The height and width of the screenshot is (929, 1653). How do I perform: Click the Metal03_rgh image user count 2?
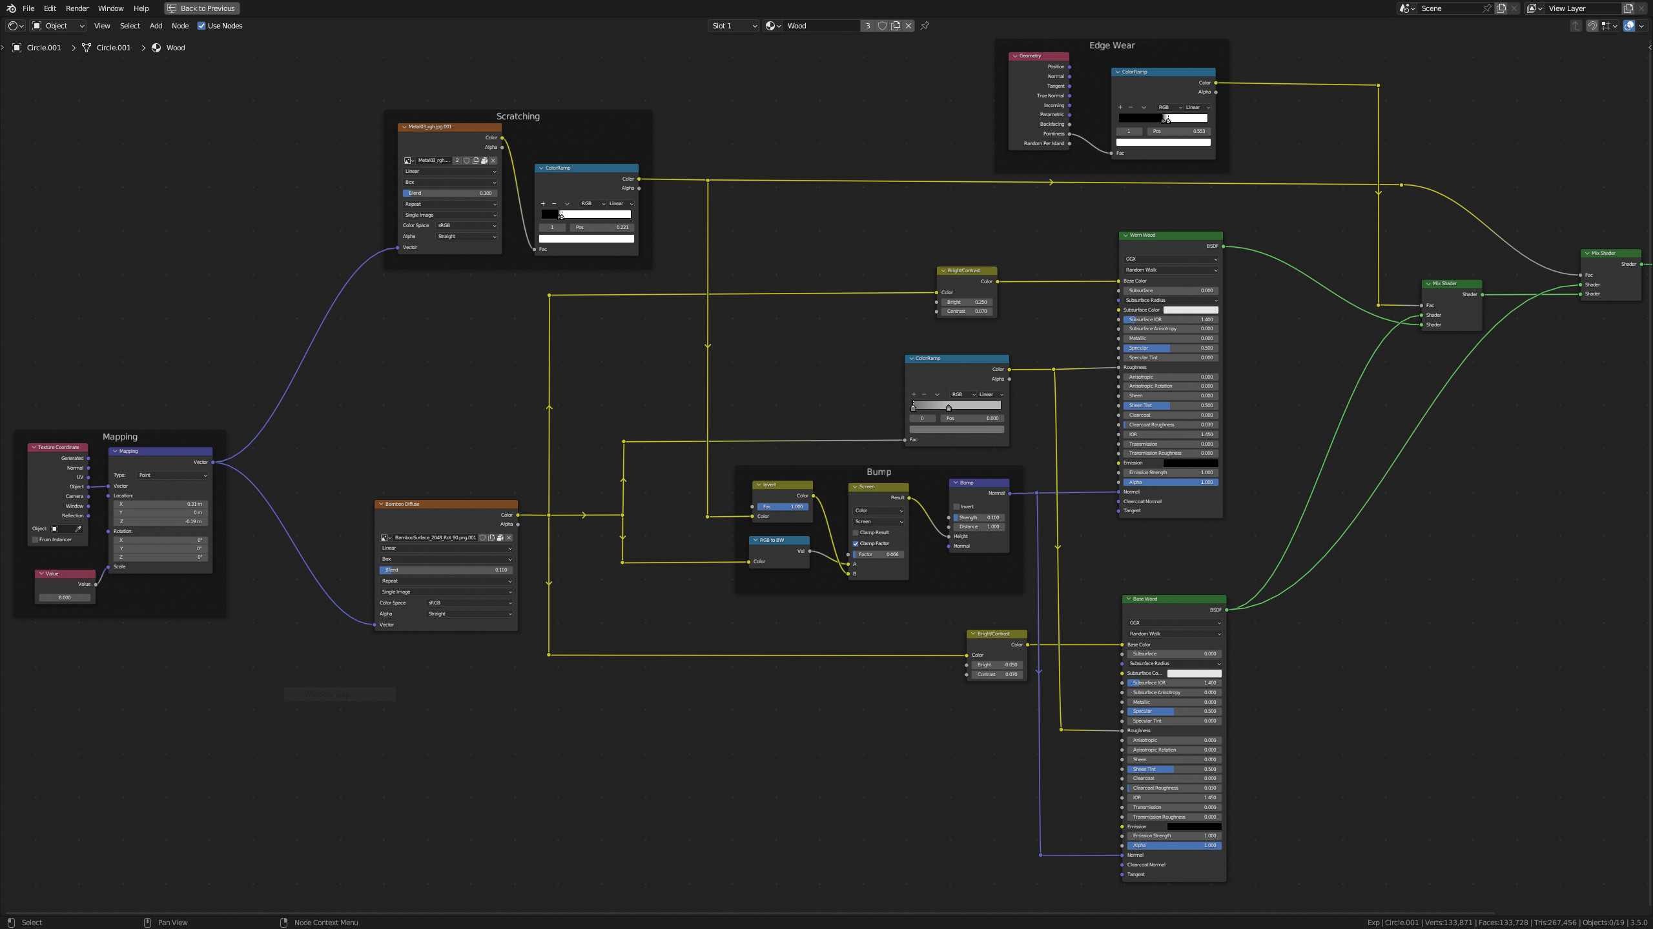point(457,161)
